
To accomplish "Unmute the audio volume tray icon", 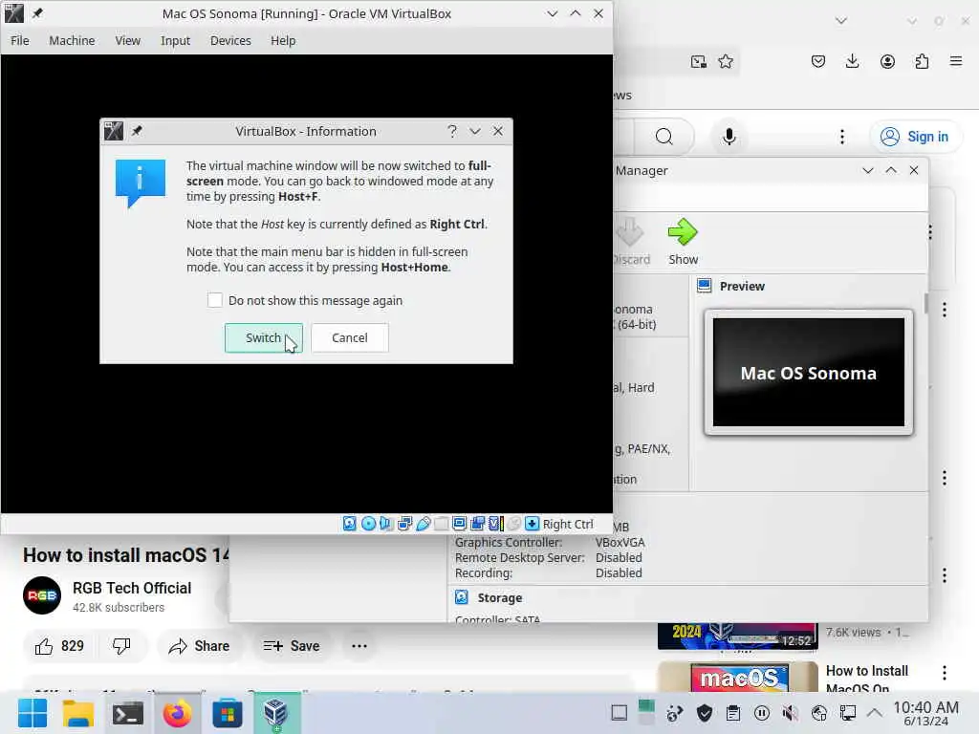I will click(x=790, y=713).
